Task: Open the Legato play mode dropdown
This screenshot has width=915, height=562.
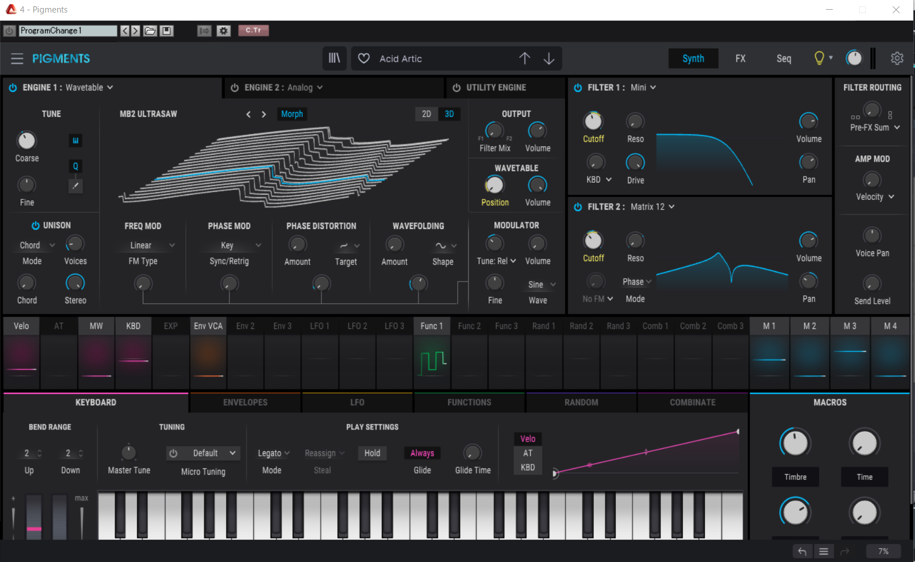Action: click(x=273, y=453)
